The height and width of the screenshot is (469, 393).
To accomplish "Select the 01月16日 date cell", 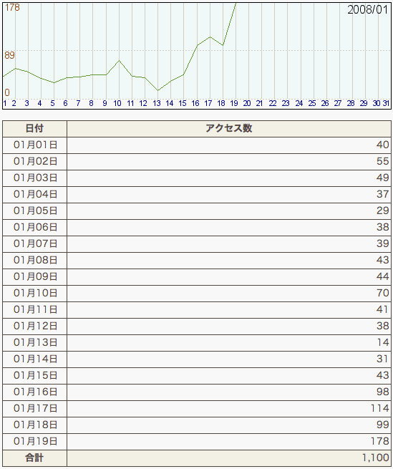I will 34,392.
